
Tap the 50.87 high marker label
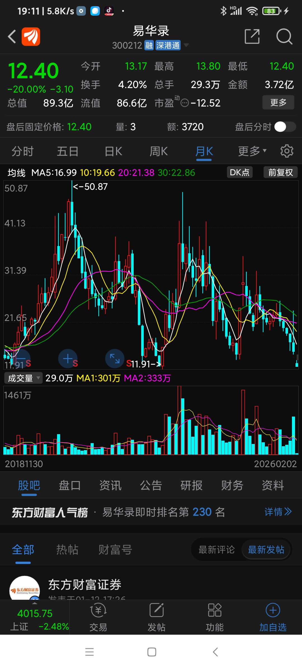tap(90, 186)
